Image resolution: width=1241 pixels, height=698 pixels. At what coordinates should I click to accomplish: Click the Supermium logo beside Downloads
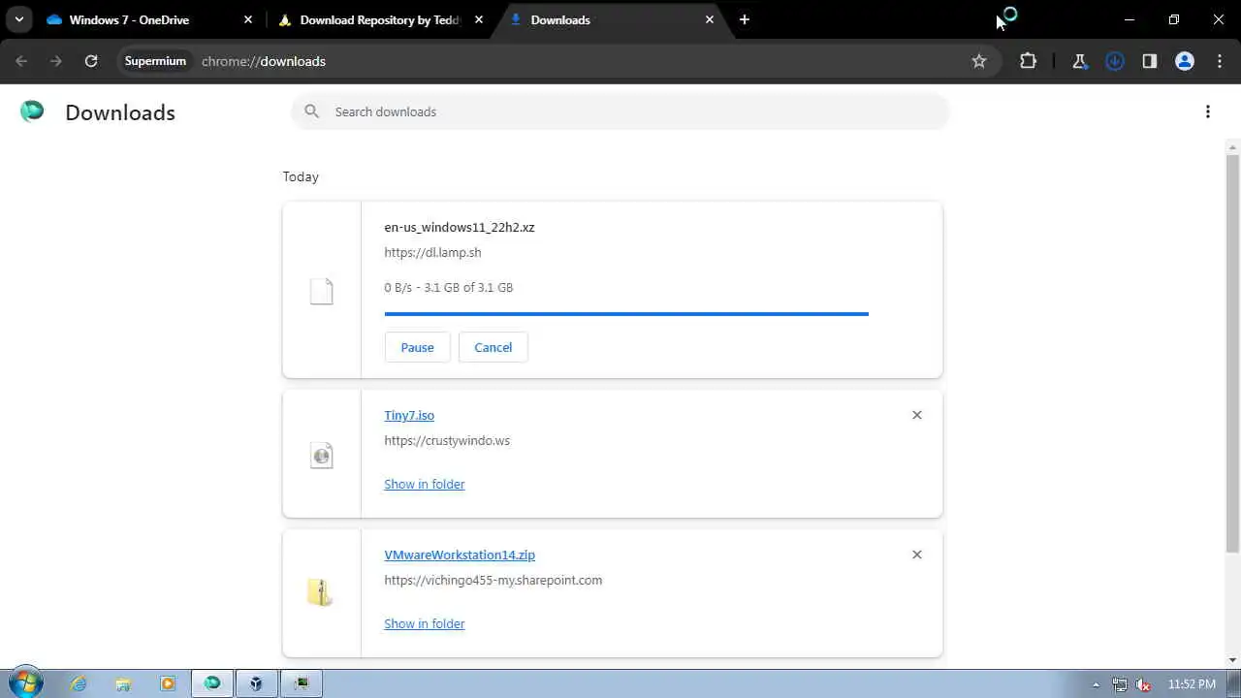point(32,111)
